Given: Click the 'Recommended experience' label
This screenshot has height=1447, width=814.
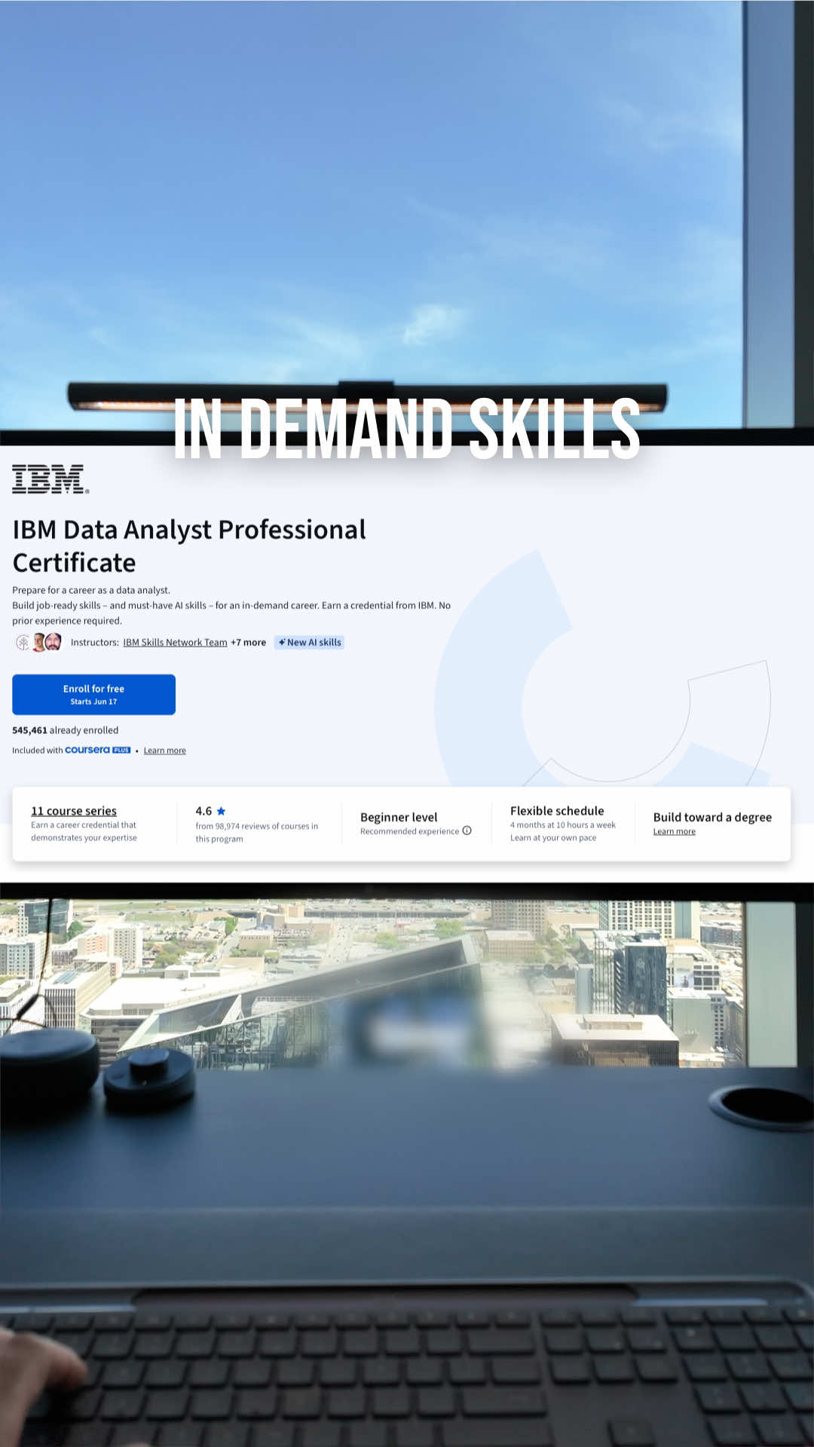Looking at the screenshot, I should click(x=409, y=831).
